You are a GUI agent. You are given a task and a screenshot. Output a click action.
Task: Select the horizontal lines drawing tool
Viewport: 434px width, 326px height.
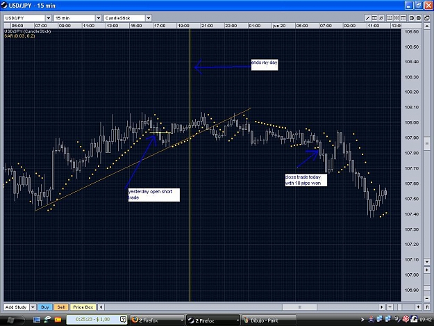pos(374,18)
